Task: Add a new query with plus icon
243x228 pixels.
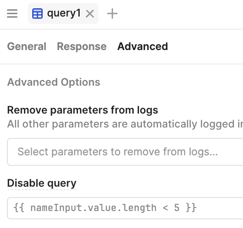Action: [x=112, y=13]
